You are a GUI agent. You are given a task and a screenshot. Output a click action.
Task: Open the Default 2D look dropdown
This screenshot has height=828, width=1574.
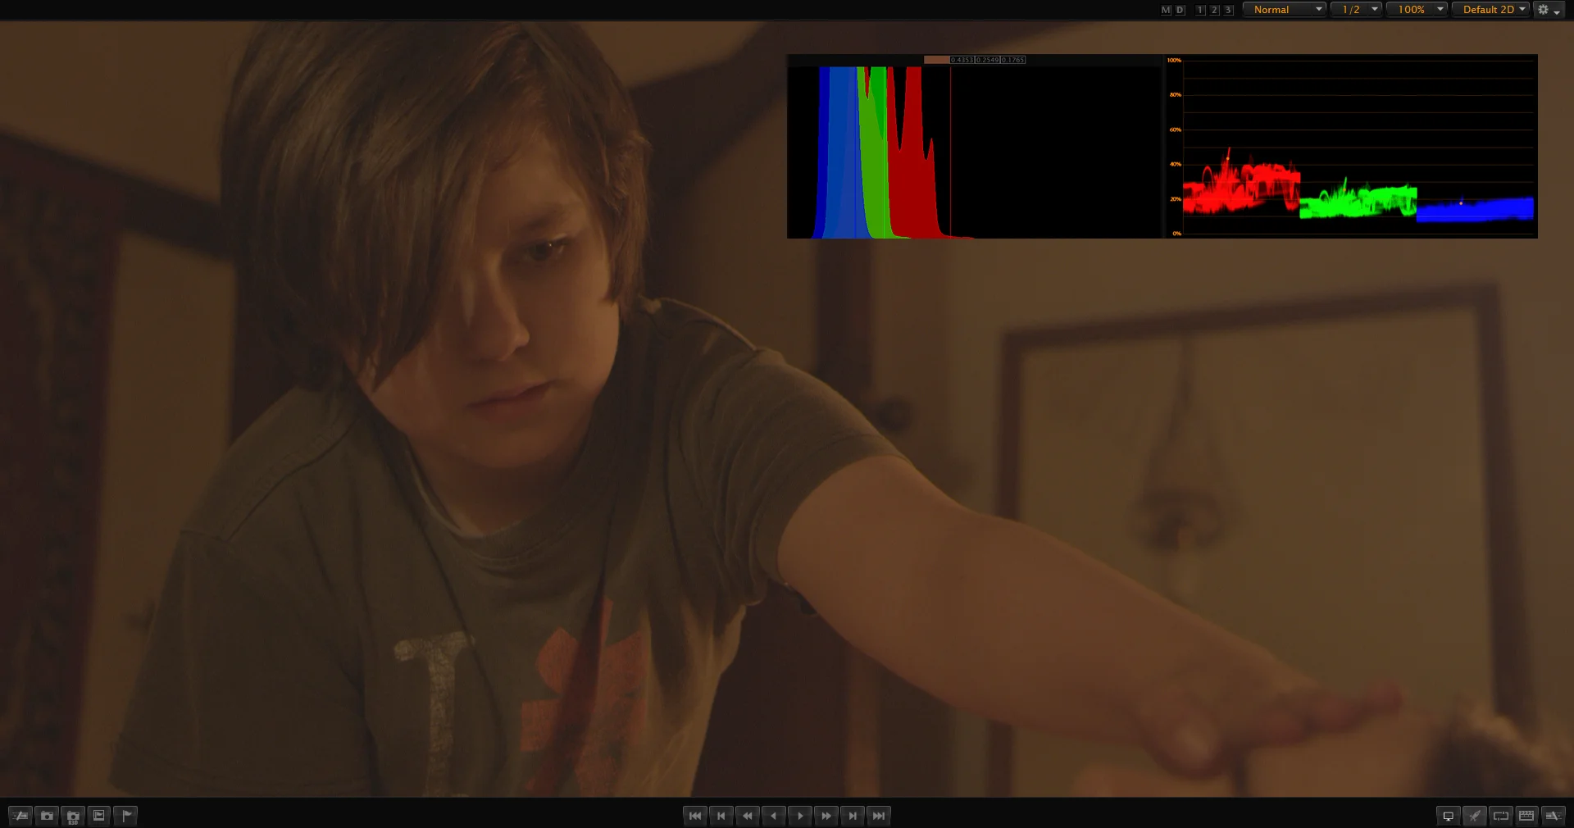1491,10
